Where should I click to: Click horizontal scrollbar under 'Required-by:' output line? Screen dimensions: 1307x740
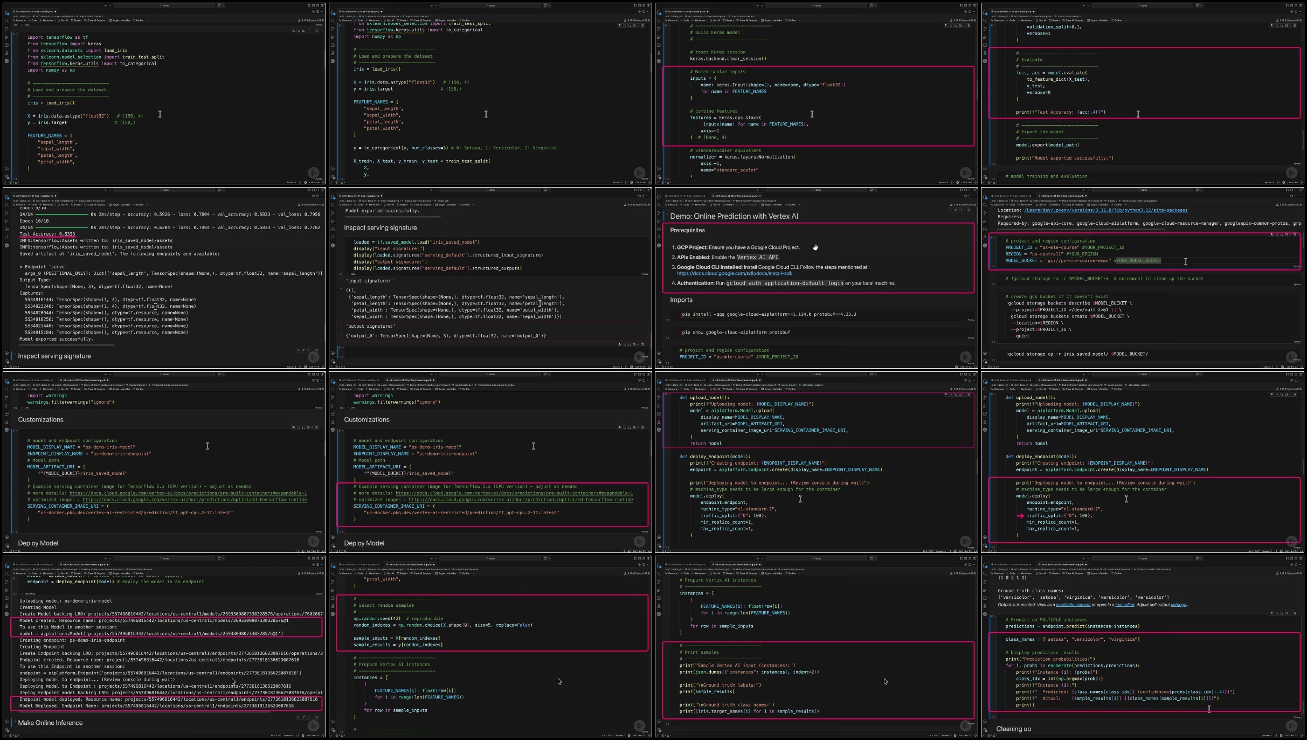coord(1081,229)
